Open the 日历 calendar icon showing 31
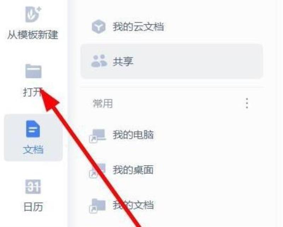The height and width of the screenshot is (227, 283). point(33,187)
